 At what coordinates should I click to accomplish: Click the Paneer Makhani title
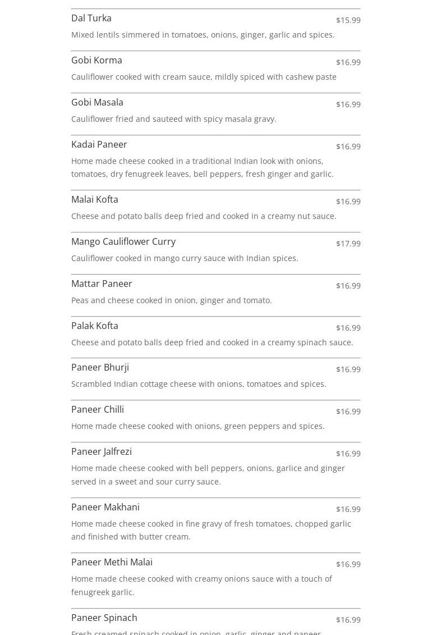pos(105,508)
